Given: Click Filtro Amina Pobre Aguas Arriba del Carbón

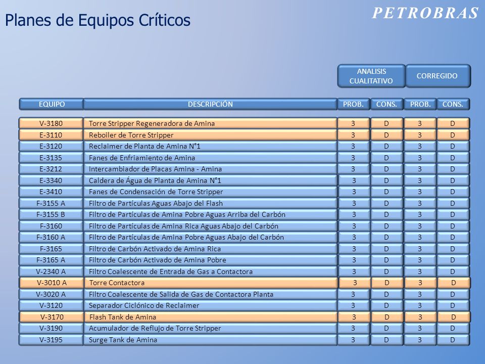Looking at the screenshot, I should (210, 214).
